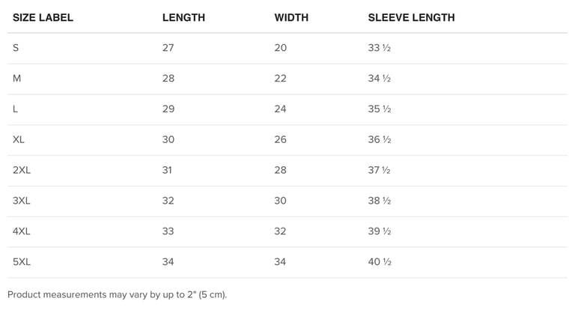Select the XL size row label
This screenshot has width=575, height=313.
pyautogui.click(x=18, y=139)
